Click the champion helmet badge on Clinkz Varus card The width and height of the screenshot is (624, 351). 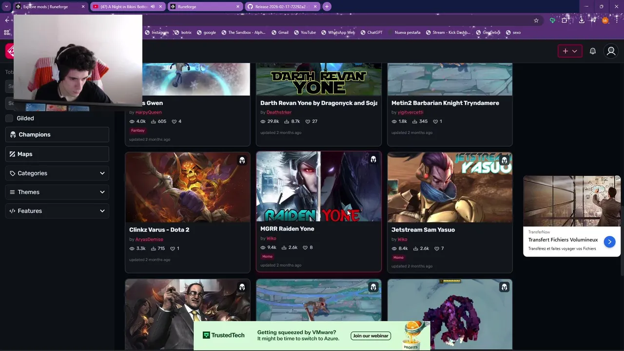coord(242,160)
